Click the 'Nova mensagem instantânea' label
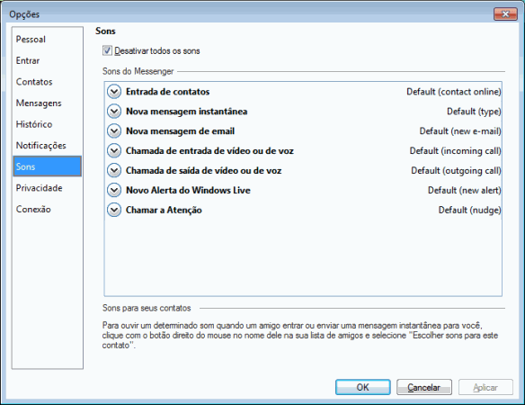The height and width of the screenshot is (405, 525). [x=187, y=112]
